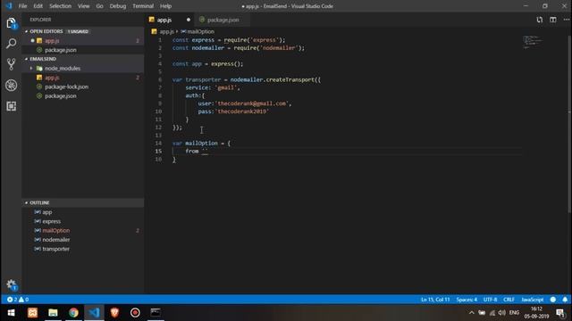Open the View menu

click(83, 6)
